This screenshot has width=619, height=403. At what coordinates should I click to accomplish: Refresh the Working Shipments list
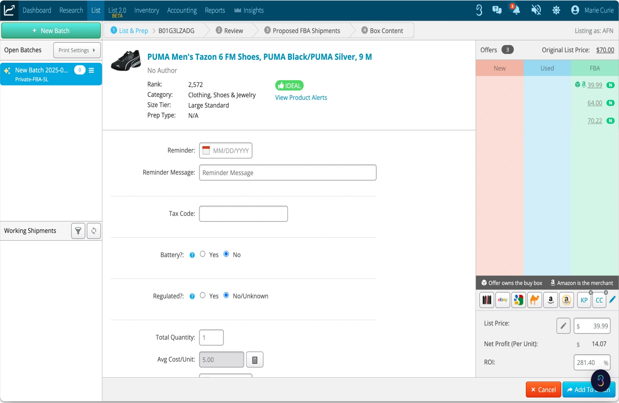point(94,231)
